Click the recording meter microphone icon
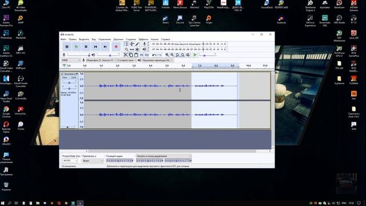This screenshot has width=366, height=206. pyautogui.click(x=145, y=44)
